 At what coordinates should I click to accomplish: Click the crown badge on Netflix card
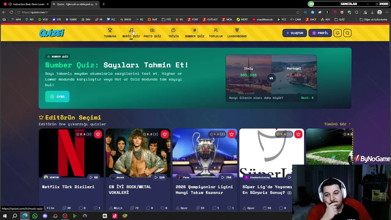[98, 134]
